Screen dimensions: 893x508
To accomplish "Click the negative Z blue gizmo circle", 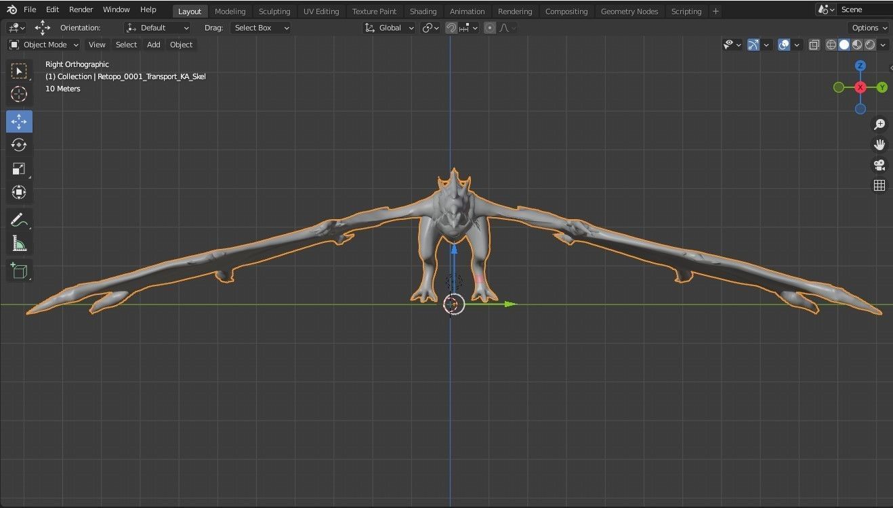I will [860, 109].
